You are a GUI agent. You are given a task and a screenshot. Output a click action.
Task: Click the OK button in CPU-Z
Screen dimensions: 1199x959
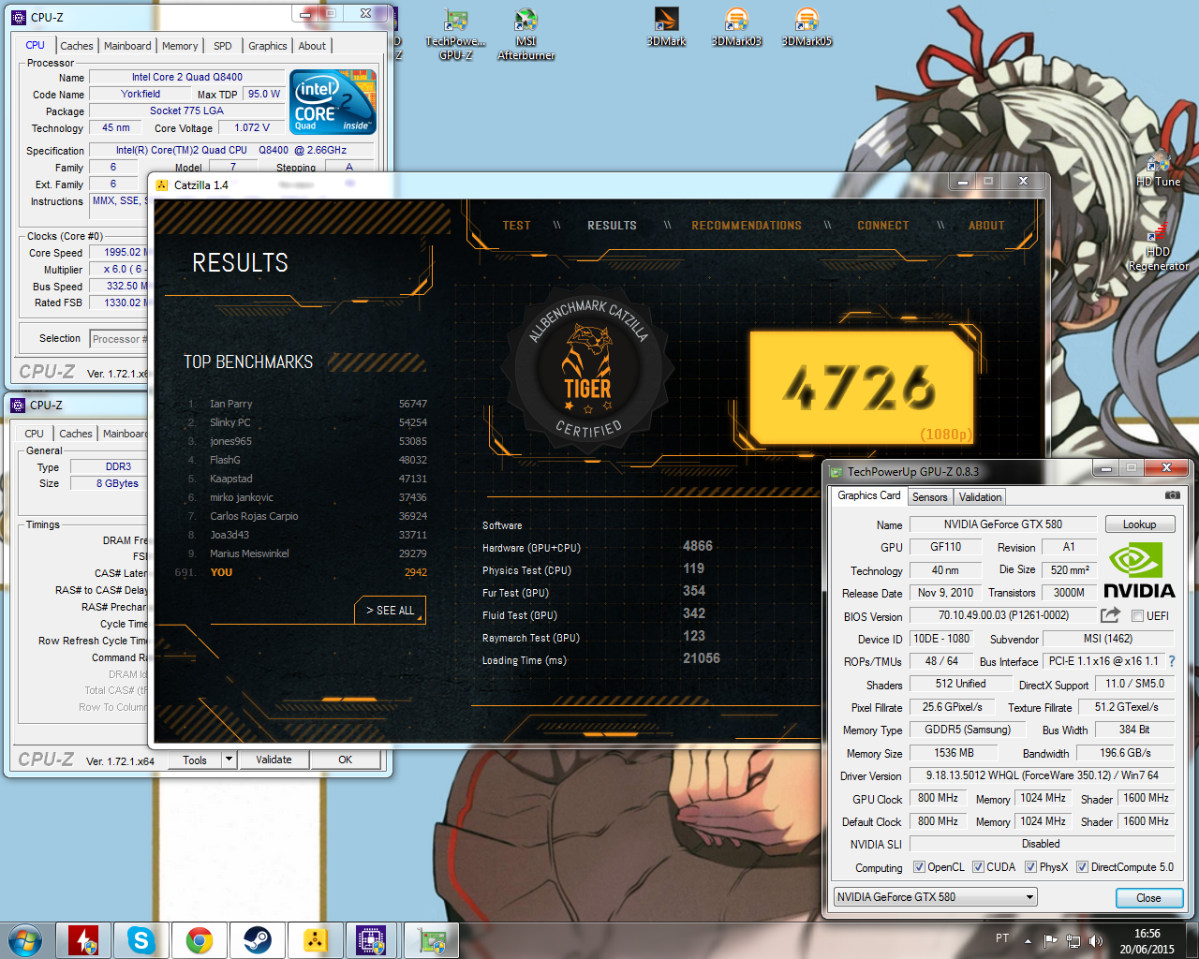[x=346, y=760]
